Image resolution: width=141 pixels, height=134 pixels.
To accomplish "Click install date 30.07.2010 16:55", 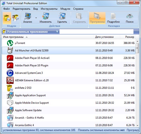I will click(105, 43).
